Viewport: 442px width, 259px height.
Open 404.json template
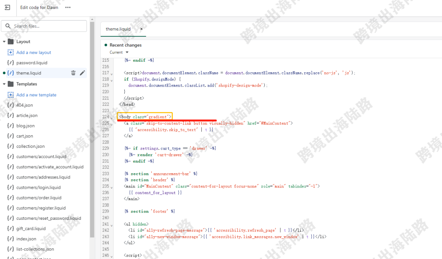pos(25,105)
